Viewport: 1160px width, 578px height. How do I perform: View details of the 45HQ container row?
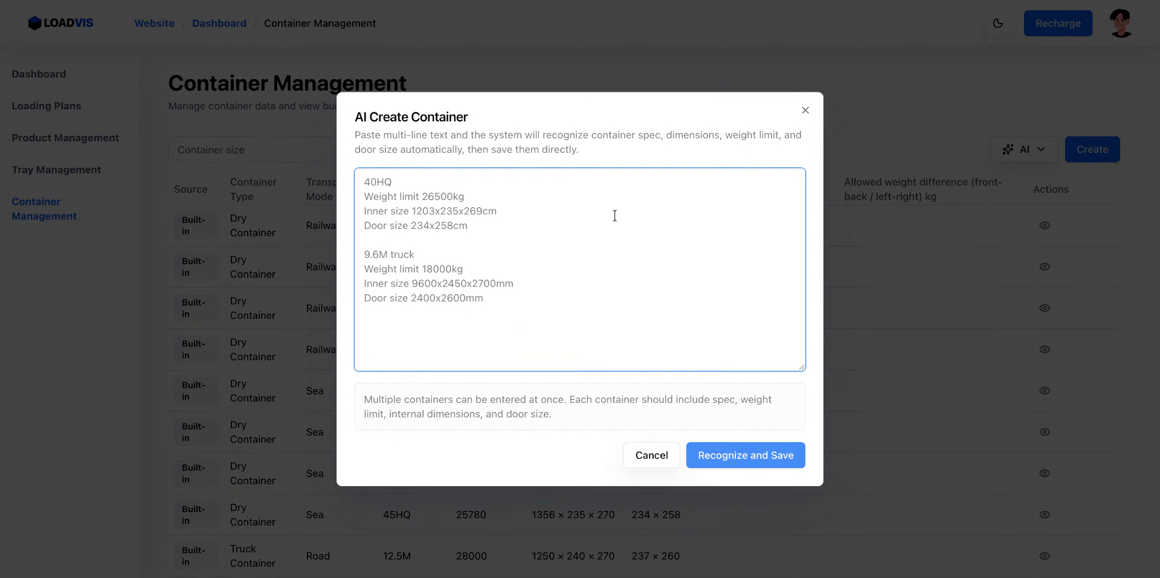pos(1045,515)
